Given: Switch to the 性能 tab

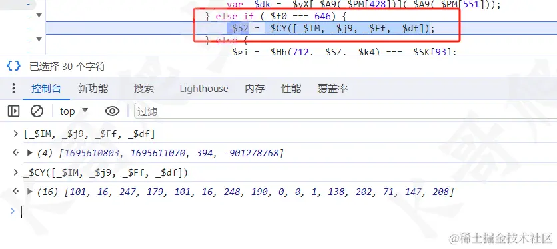Looking at the screenshot, I should (291, 89).
